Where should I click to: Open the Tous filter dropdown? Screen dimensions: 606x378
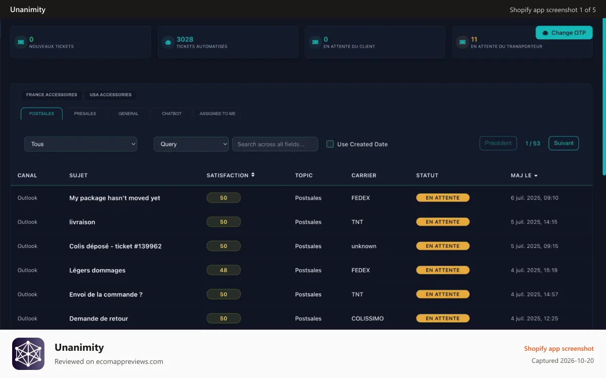(81, 144)
